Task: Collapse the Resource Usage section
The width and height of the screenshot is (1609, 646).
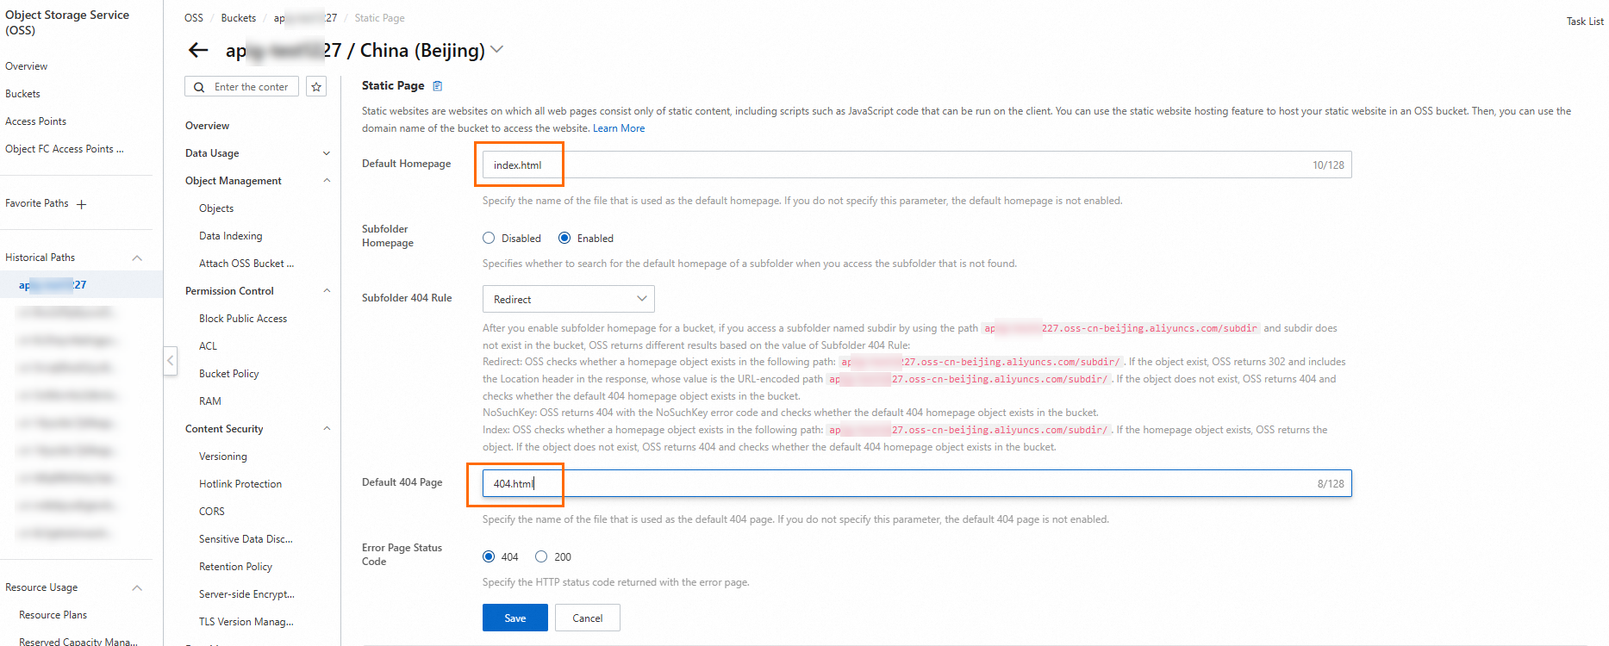Action: tap(137, 587)
